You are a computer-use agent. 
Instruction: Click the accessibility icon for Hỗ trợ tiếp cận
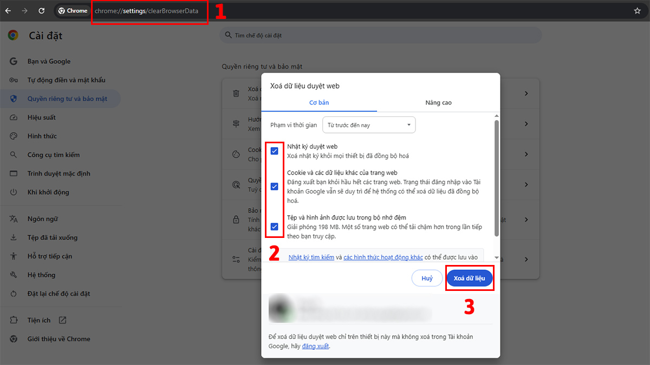(x=14, y=256)
